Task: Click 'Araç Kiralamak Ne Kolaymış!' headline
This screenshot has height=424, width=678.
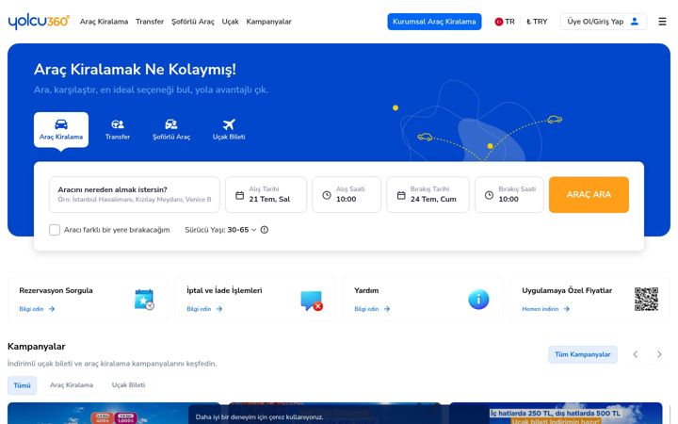Action: pyautogui.click(x=135, y=69)
